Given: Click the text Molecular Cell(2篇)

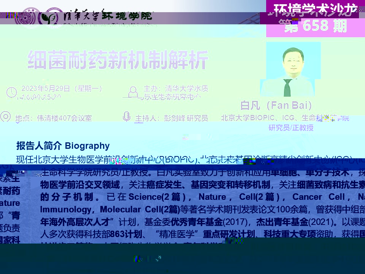Looking at the screenshot, I should pyautogui.click(x=140, y=209).
